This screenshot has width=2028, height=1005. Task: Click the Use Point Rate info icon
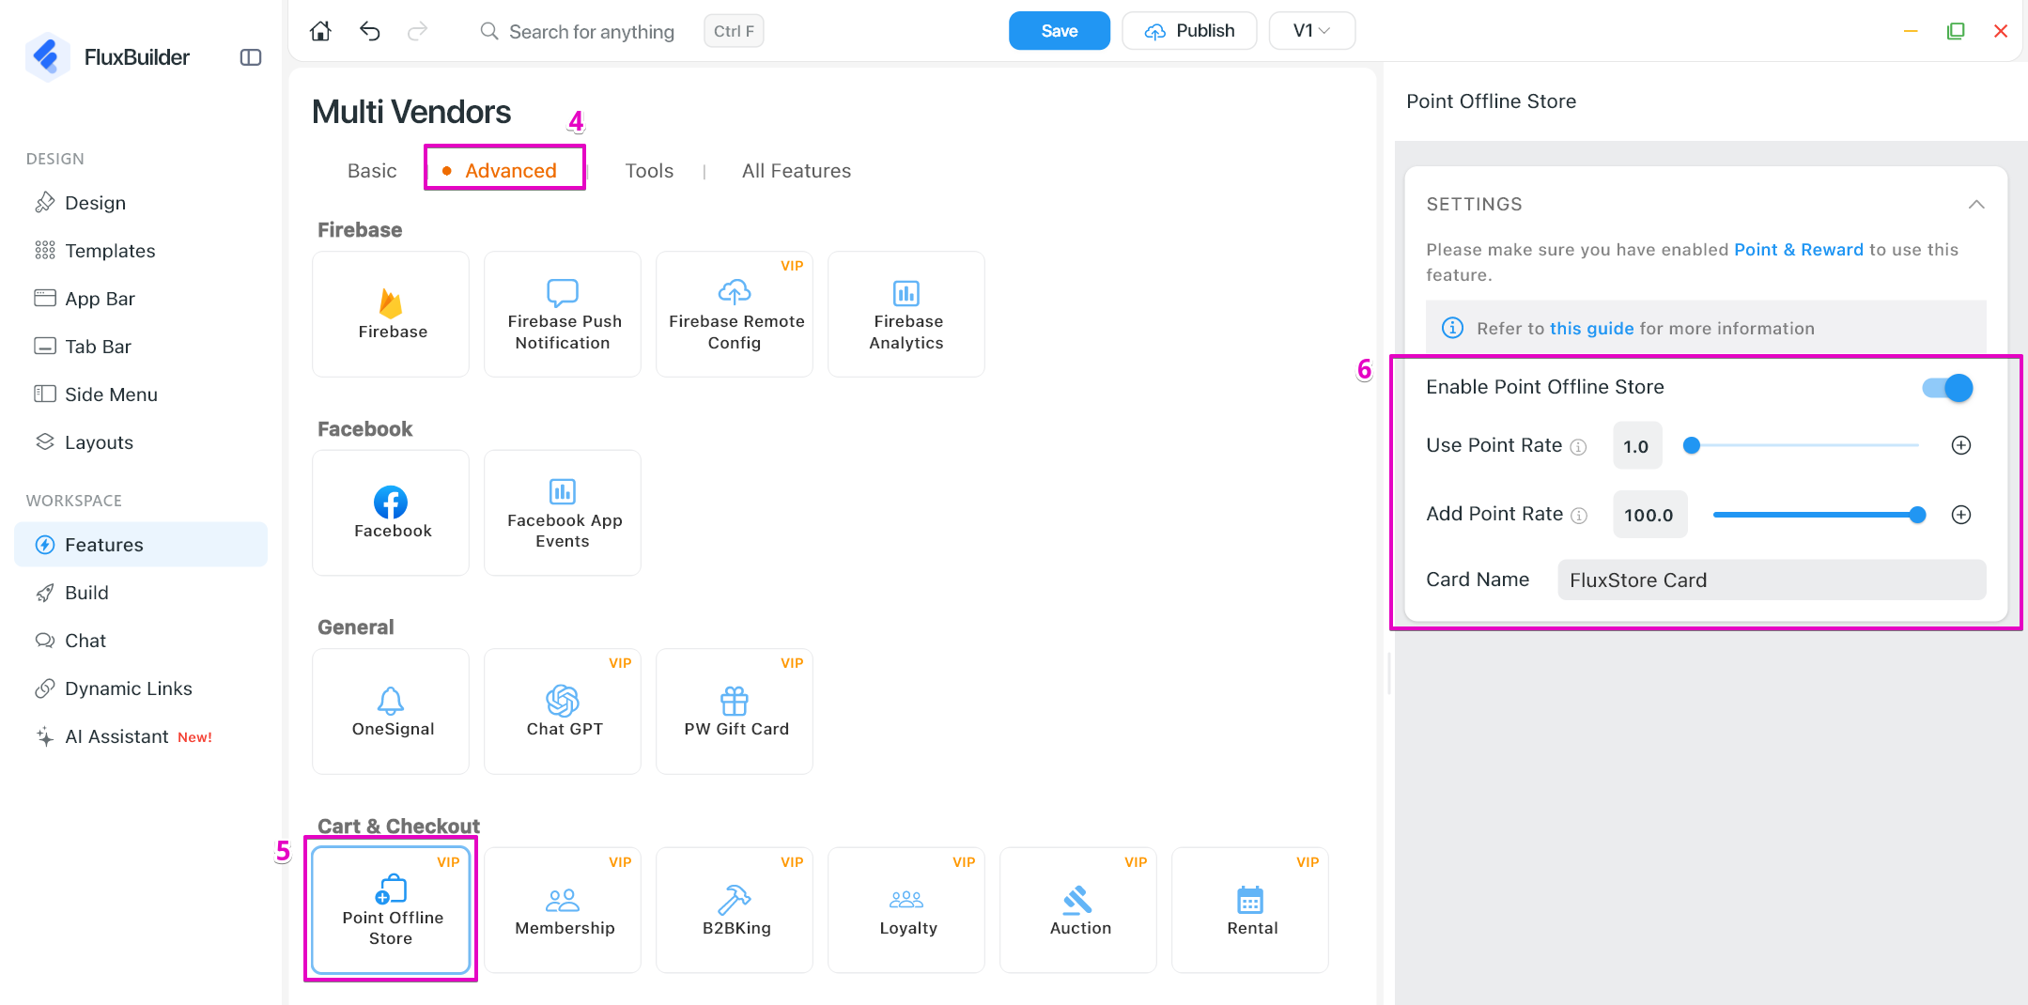pyautogui.click(x=1579, y=447)
